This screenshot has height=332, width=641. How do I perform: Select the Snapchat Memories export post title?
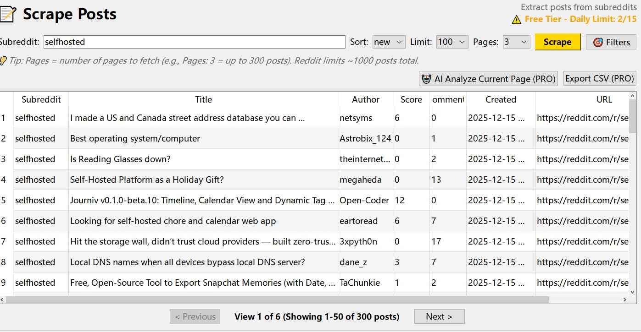tap(202, 283)
